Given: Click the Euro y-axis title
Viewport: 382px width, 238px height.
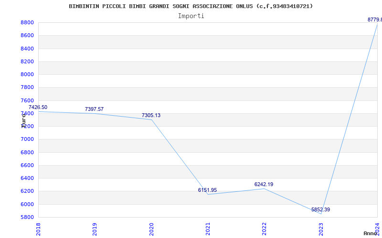Looking at the screenshot, I should 23,121.
